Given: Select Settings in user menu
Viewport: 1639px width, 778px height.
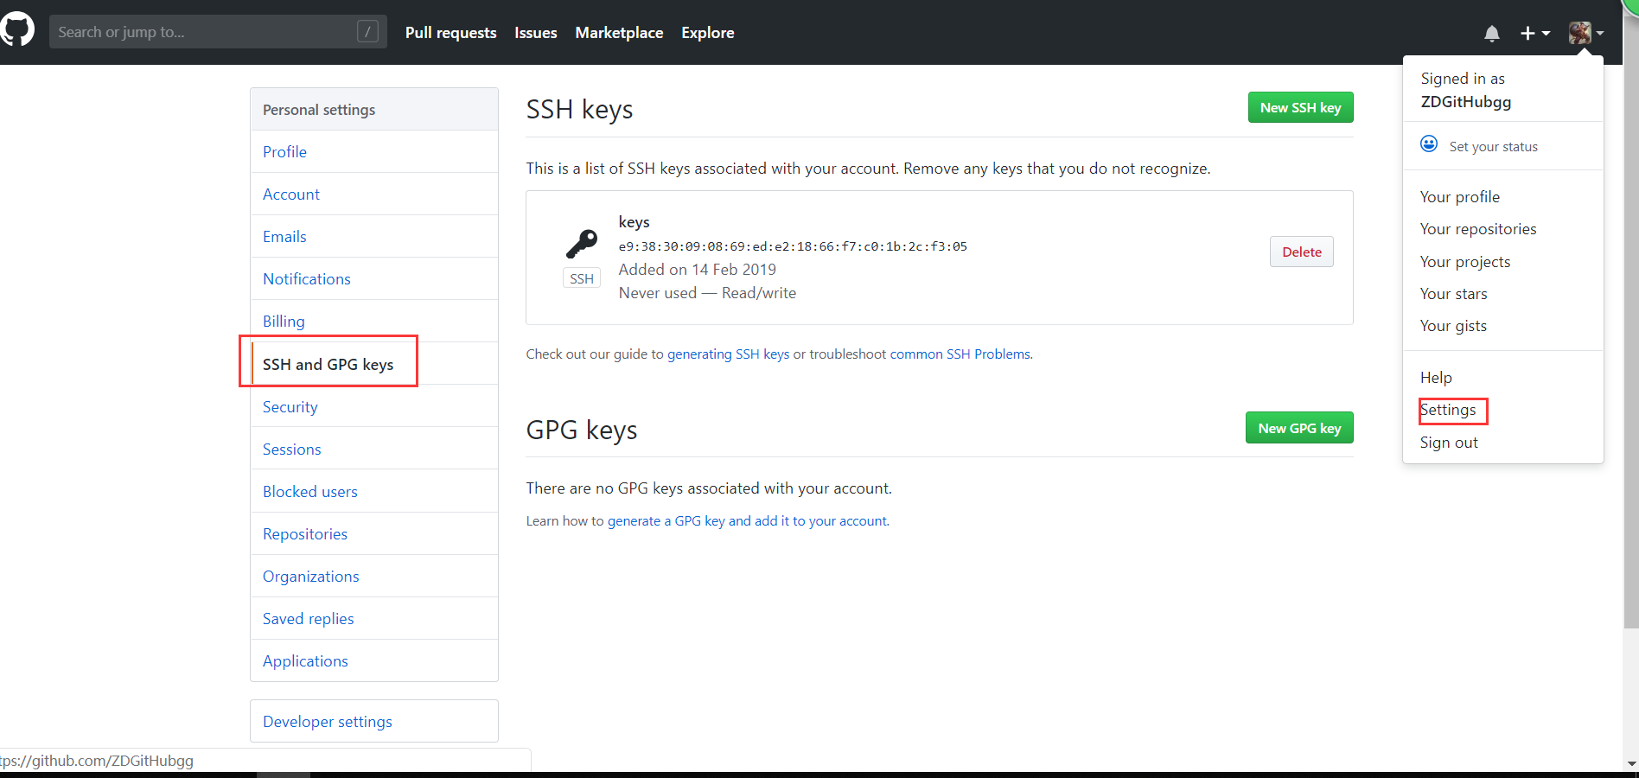Looking at the screenshot, I should tap(1448, 409).
